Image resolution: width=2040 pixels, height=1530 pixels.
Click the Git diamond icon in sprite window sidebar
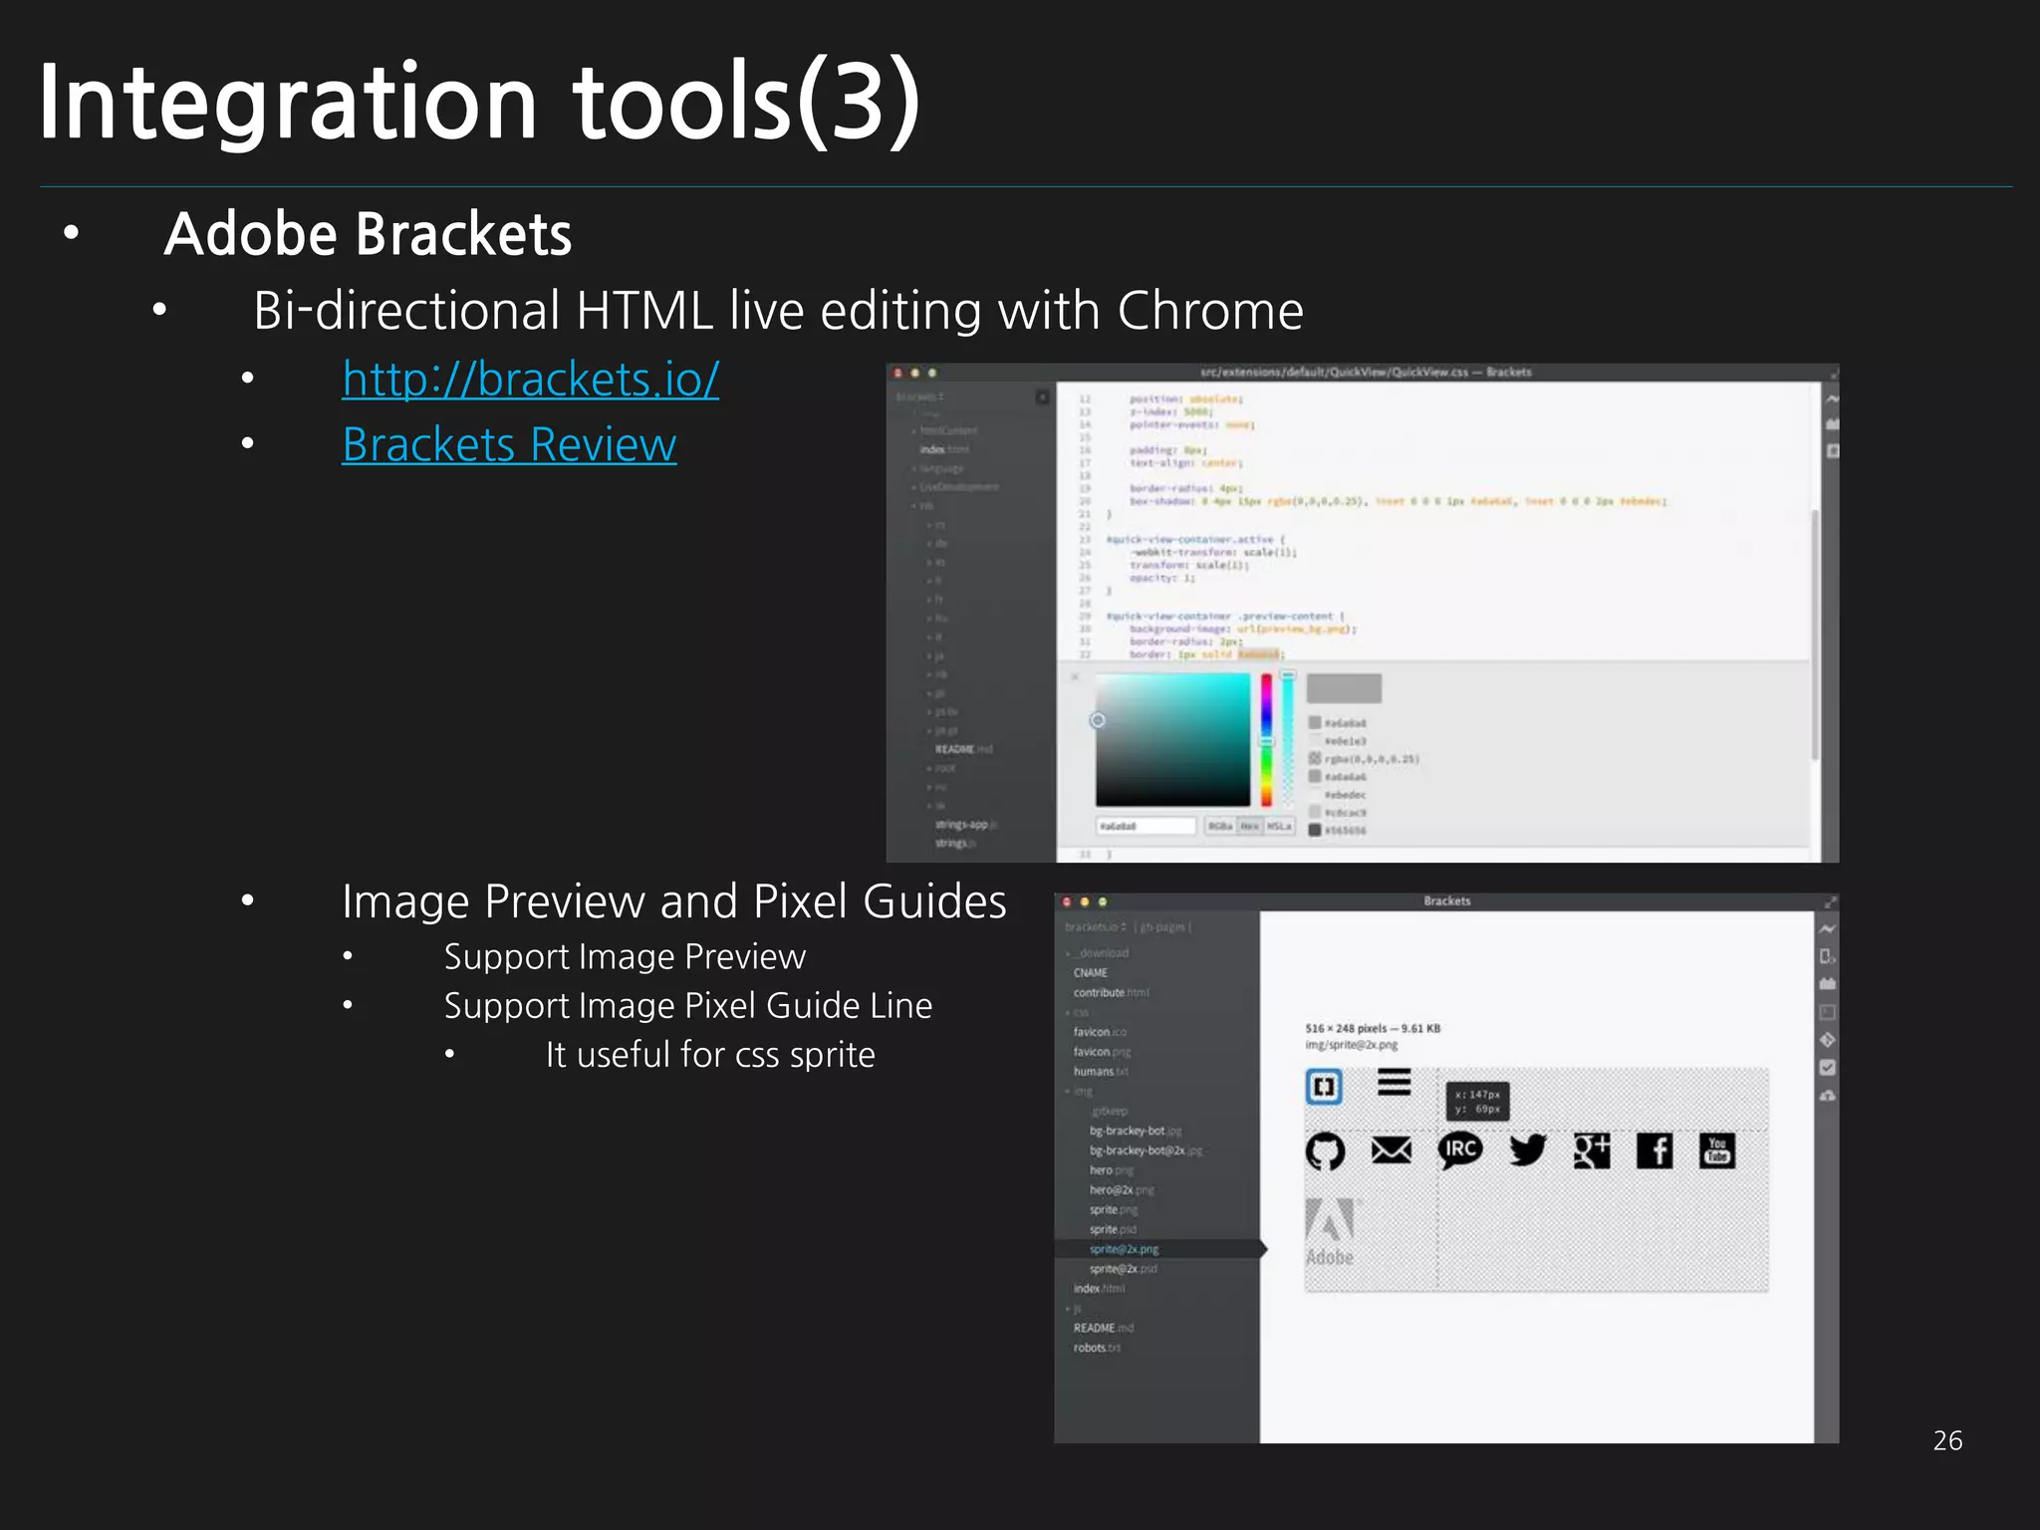click(1827, 1040)
